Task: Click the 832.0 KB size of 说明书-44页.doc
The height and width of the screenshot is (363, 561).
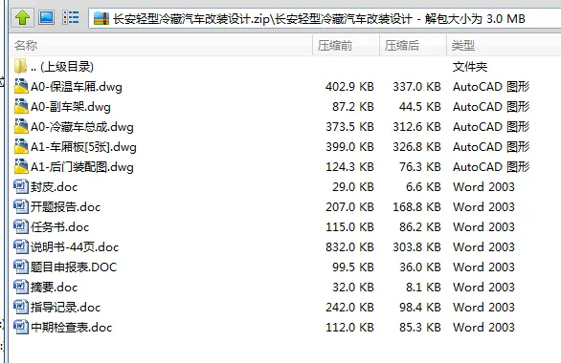Action: pos(349,247)
